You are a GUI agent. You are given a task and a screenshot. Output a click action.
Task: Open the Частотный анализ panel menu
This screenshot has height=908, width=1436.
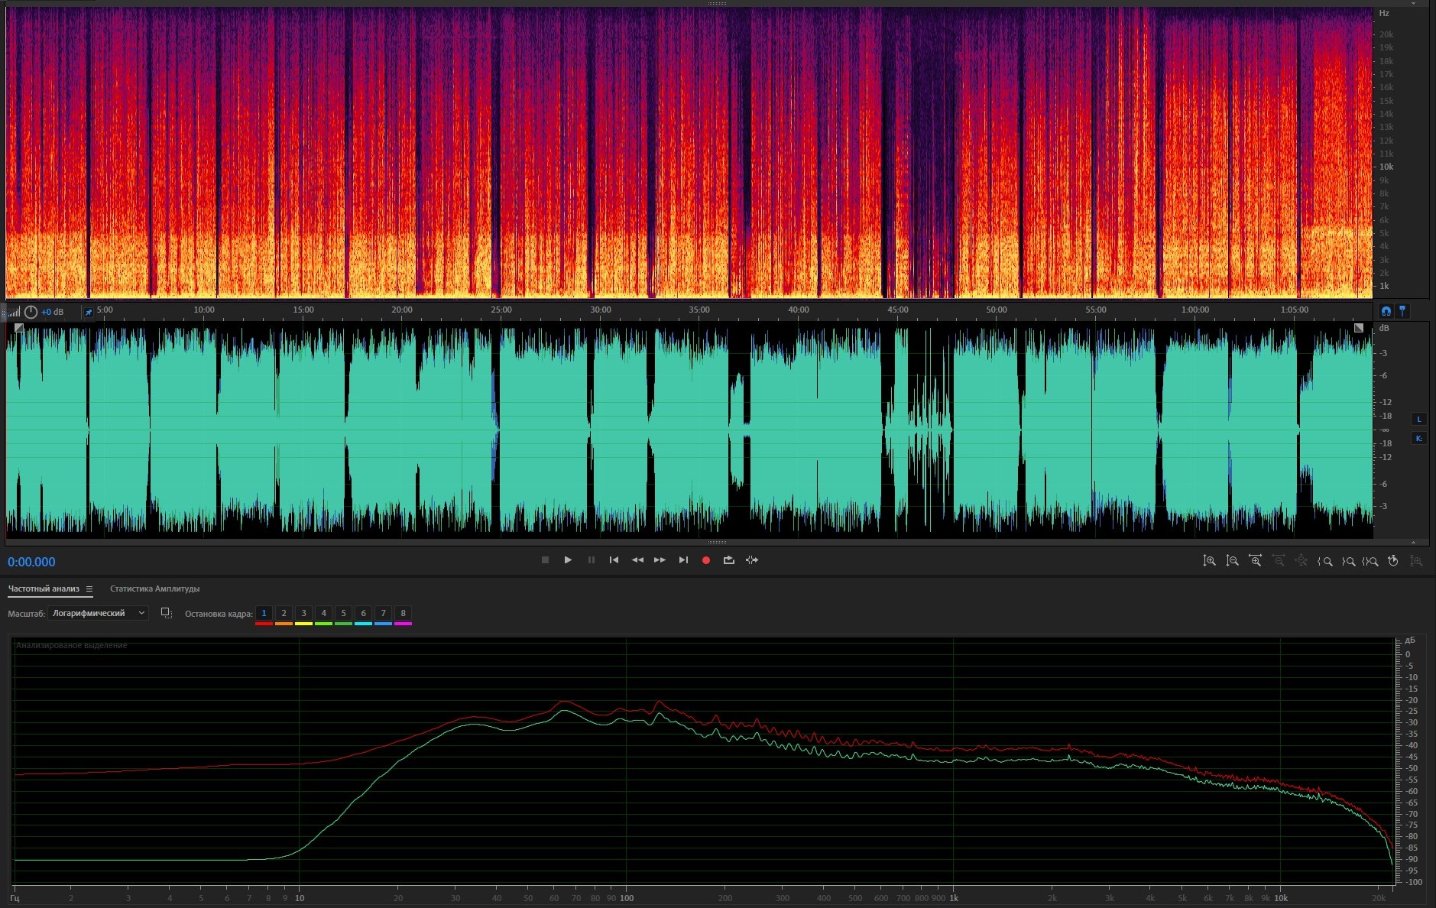(89, 589)
